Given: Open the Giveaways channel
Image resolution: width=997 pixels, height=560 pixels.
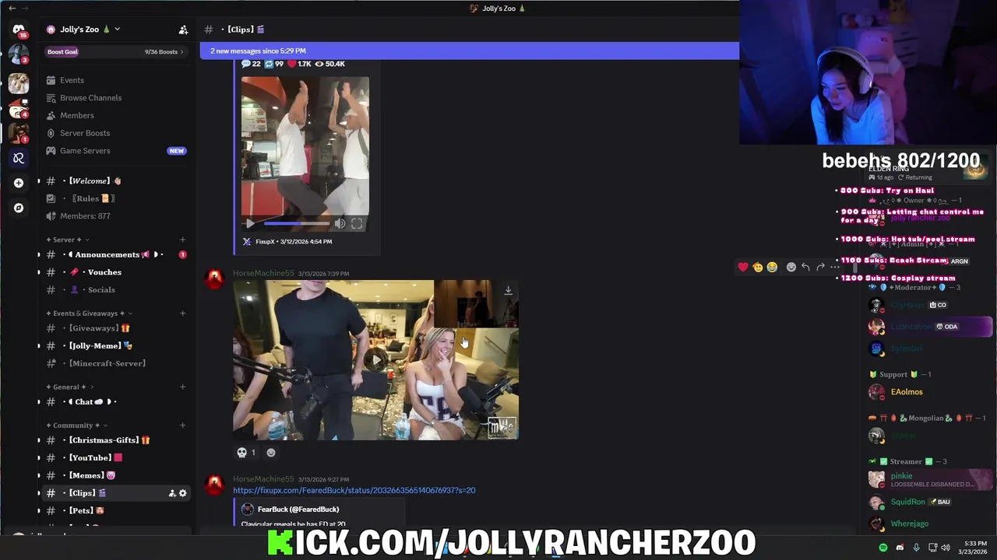Looking at the screenshot, I should [x=115, y=328].
